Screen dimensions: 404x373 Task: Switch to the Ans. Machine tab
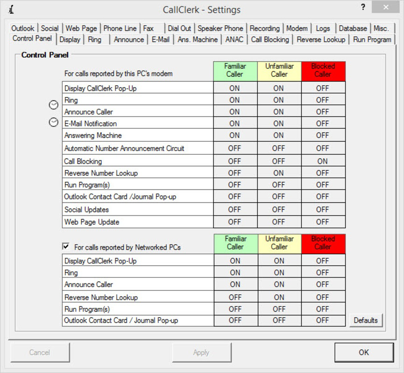[x=198, y=40]
